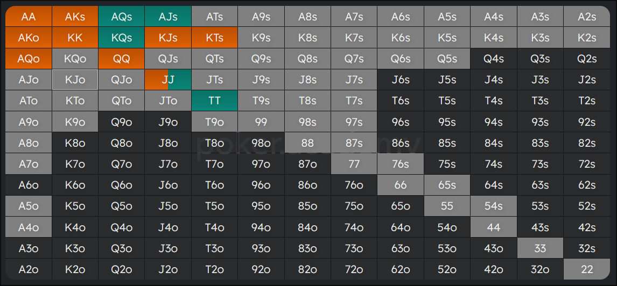
Task: Select the outlined KJo cell
Action: click(x=75, y=80)
